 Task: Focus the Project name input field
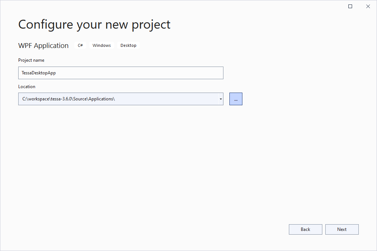120,73
